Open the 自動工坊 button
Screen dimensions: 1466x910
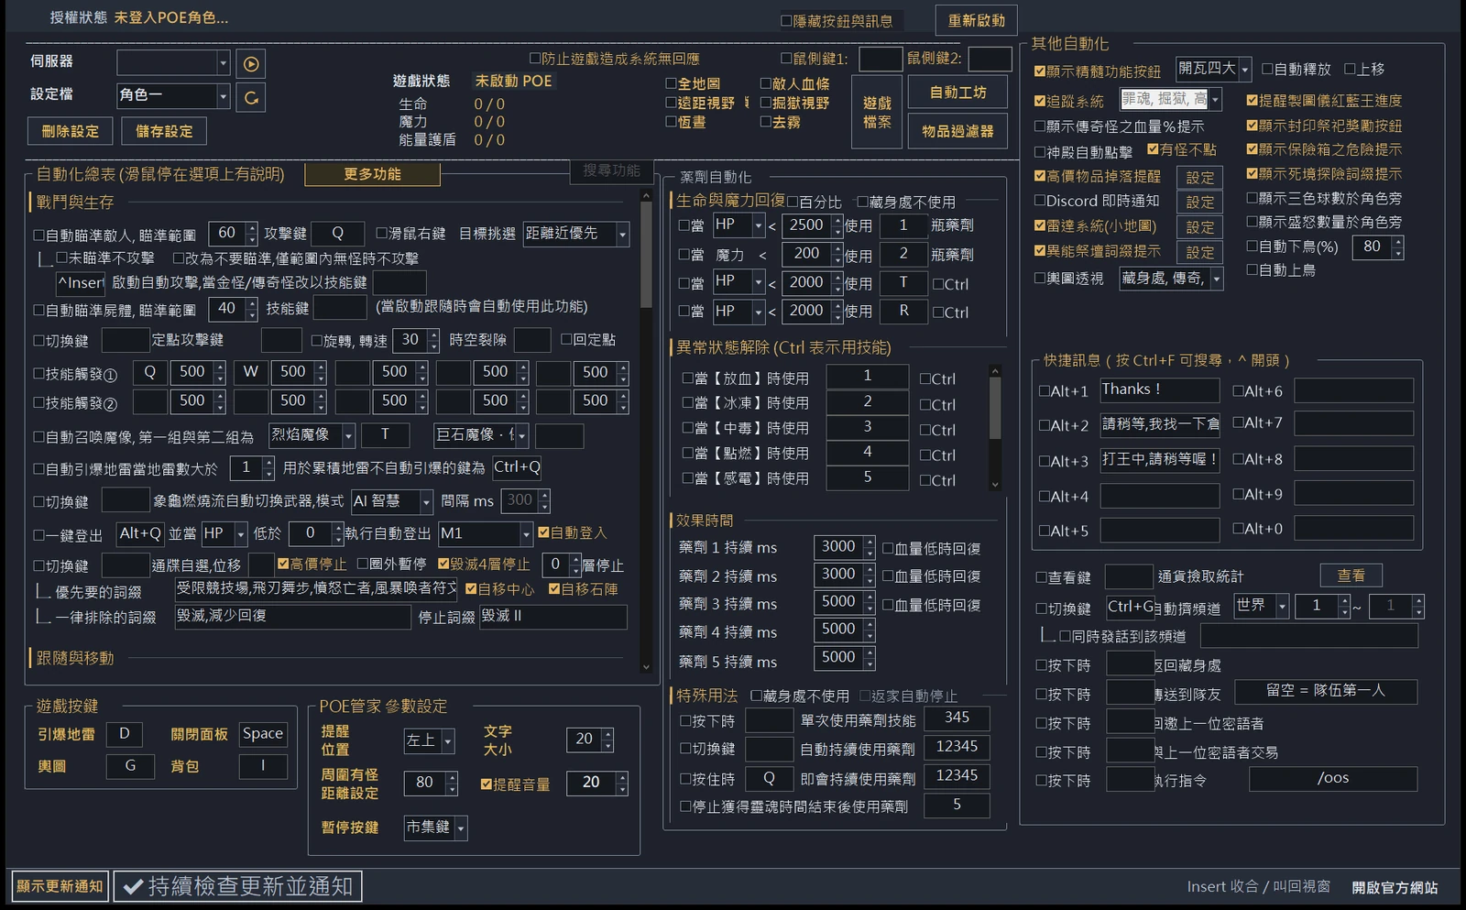coord(957,93)
